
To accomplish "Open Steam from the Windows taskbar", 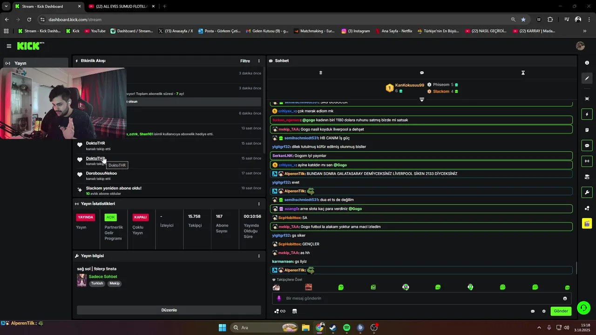I will [333, 328].
